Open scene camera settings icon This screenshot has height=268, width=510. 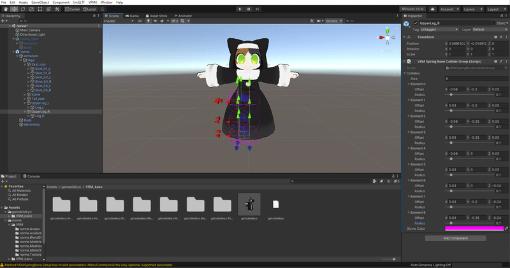(x=320, y=21)
